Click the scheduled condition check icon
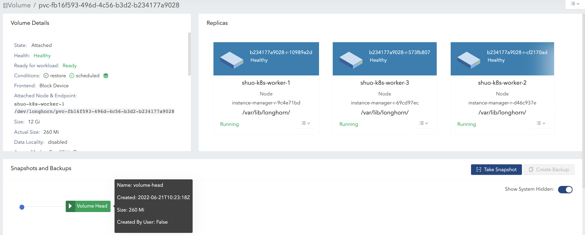The image size is (585, 235). pos(72,76)
